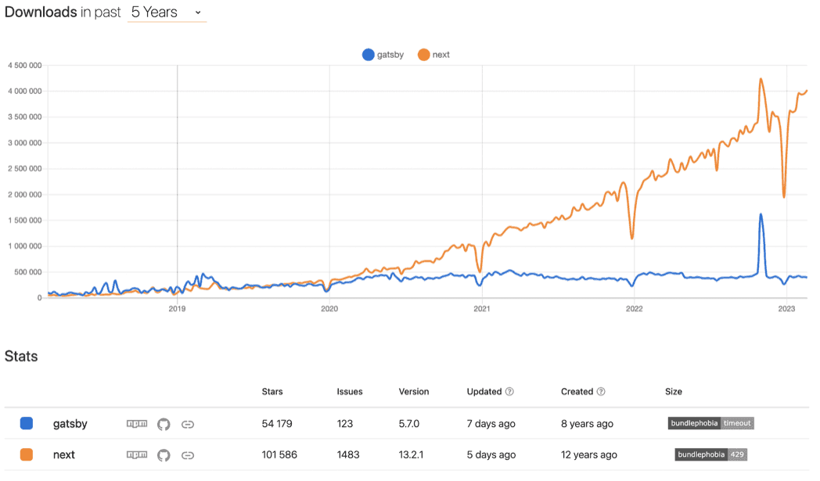This screenshot has height=481, width=820.
Task: Open next homepage link icon
Action: tap(188, 455)
